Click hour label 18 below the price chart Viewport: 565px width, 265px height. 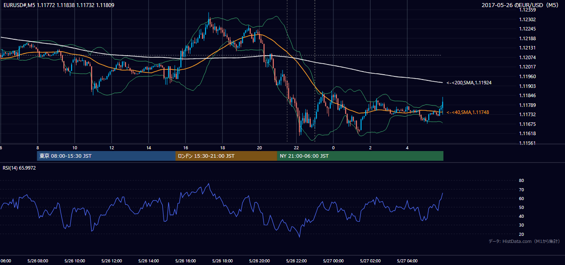point(222,148)
